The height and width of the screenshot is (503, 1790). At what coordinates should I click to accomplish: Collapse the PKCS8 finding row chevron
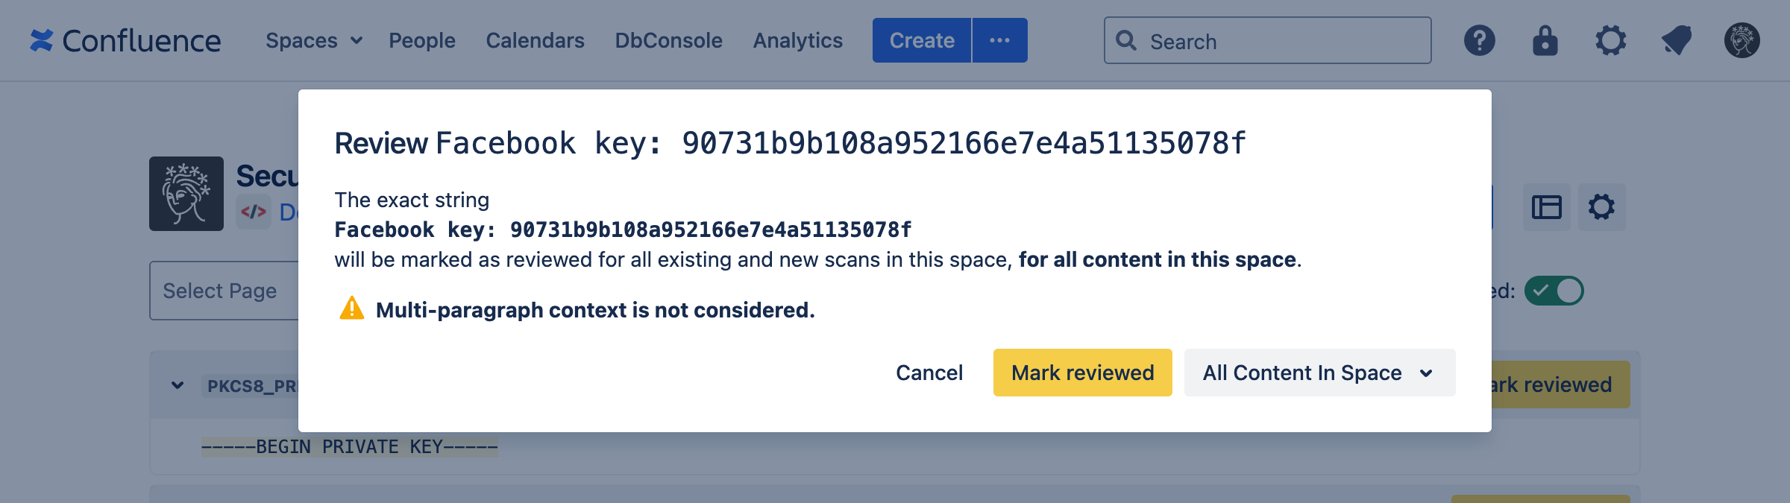(178, 385)
